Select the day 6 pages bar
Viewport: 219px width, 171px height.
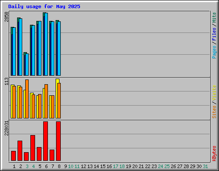pos(46,44)
